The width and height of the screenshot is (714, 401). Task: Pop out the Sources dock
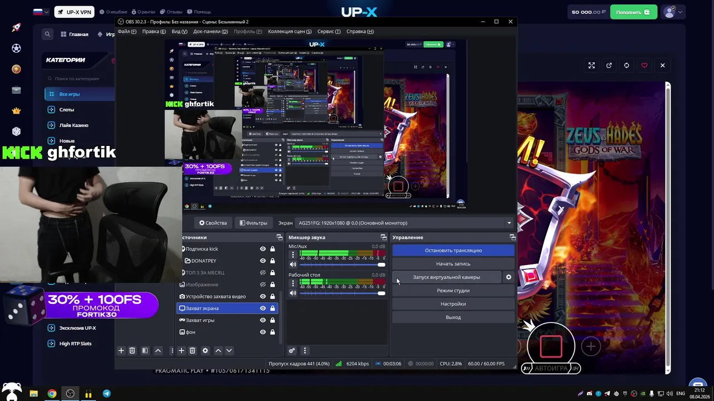(279, 237)
